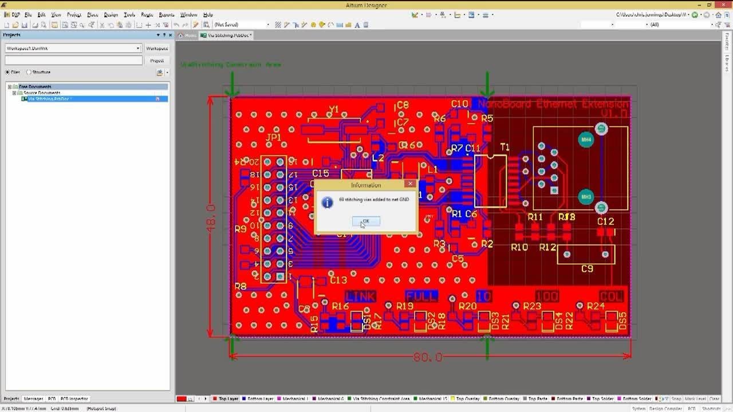Select the Files radio button
This screenshot has height=412, width=733.
(x=7, y=72)
